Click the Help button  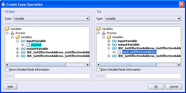pyautogui.click(x=10, y=87)
